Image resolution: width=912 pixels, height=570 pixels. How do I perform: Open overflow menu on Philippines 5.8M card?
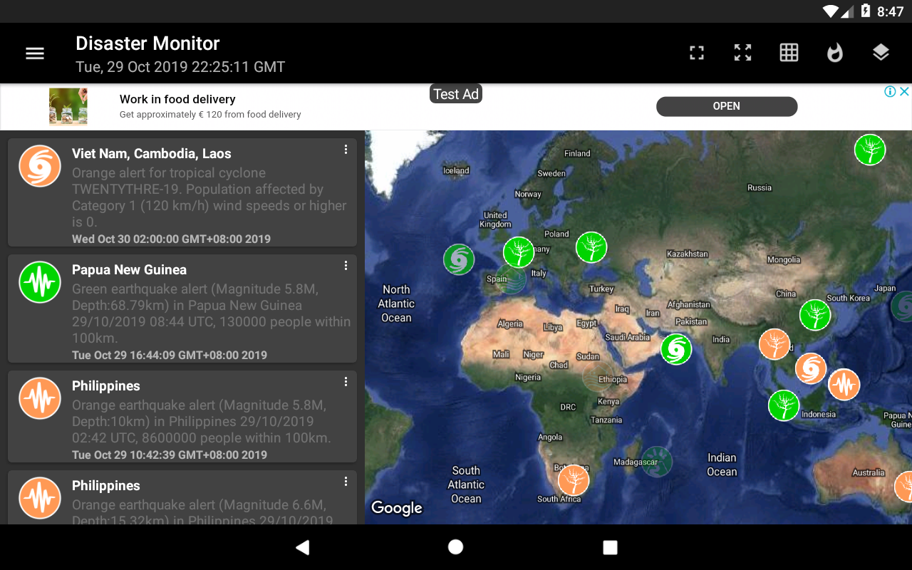pyautogui.click(x=346, y=382)
